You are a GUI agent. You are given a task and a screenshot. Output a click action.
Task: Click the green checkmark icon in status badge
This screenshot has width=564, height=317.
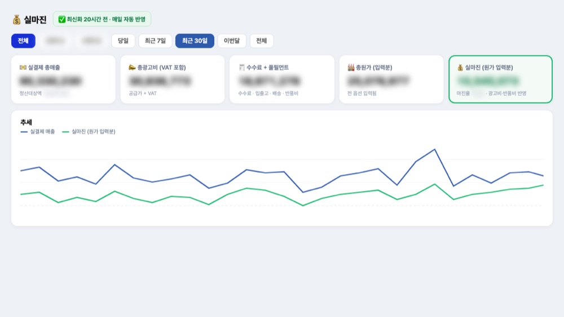[62, 19]
